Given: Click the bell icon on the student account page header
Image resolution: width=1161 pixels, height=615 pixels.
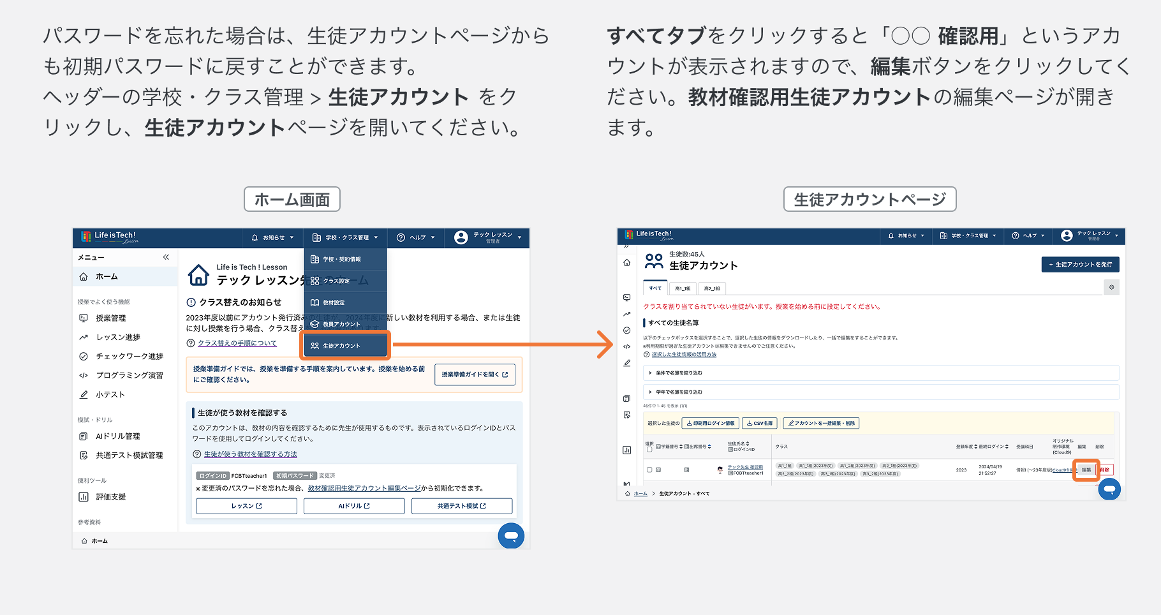Looking at the screenshot, I should pyautogui.click(x=891, y=235).
